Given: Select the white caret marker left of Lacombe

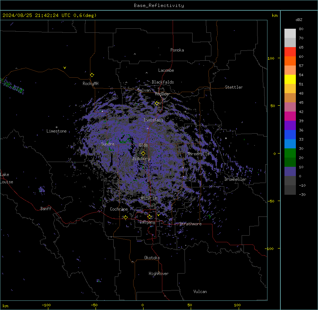Looking at the screenshot, I should (146, 73).
